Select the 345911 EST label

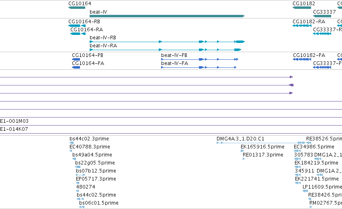pyautogui.click(x=305, y=171)
